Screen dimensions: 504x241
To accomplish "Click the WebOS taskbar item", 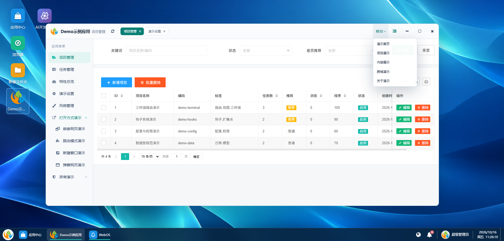I will click(100, 235).
